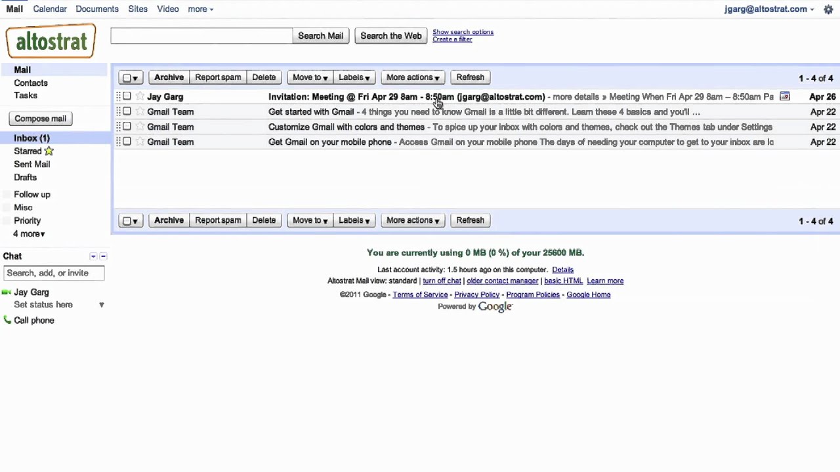Click 'Set status here' text
The image size is (840, 472).
coord(43,305)
